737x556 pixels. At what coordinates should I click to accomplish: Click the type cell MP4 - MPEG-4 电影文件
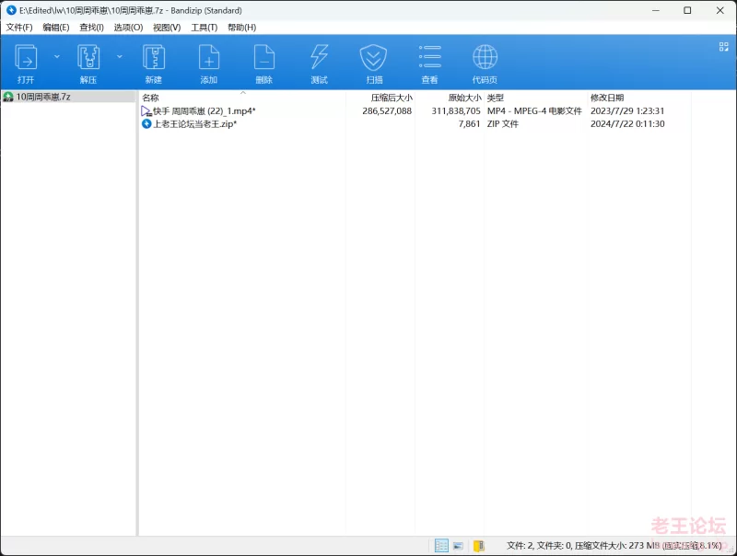click(534, 111)
